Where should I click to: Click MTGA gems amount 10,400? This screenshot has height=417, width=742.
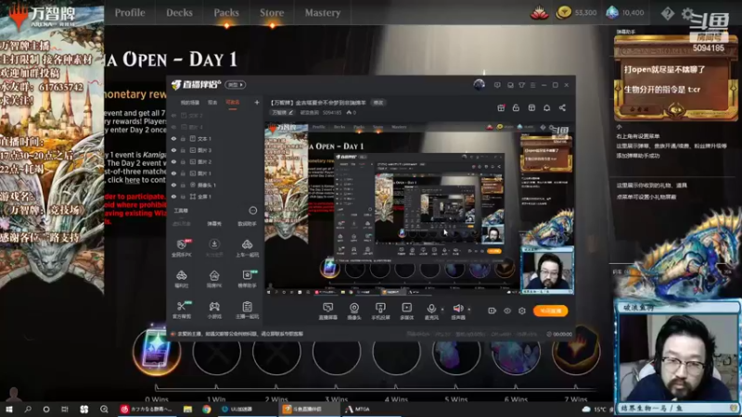[x=633, y=13]
